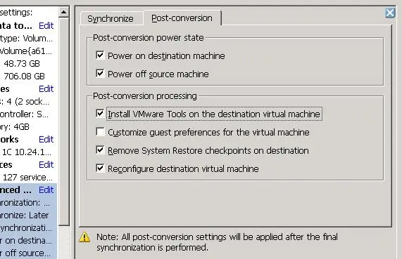Click the settings list scrollbar thumb

[63, 121]
